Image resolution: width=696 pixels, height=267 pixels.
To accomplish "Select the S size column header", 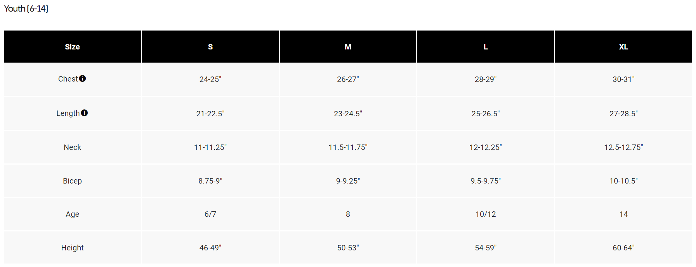I will pos(210,47).
